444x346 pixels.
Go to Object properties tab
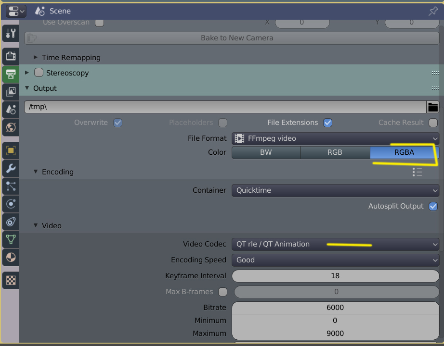coord(11,150)
